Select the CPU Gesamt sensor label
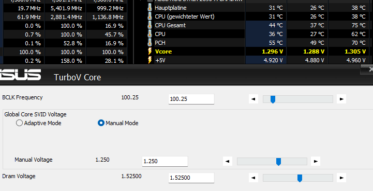Screen dimensions: 373x191 (170, 25)
